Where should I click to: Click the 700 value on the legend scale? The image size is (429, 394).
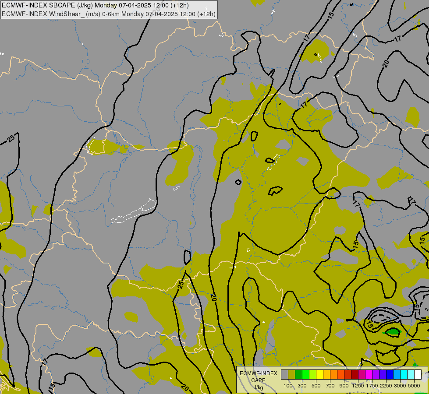(x=330, y=386)
